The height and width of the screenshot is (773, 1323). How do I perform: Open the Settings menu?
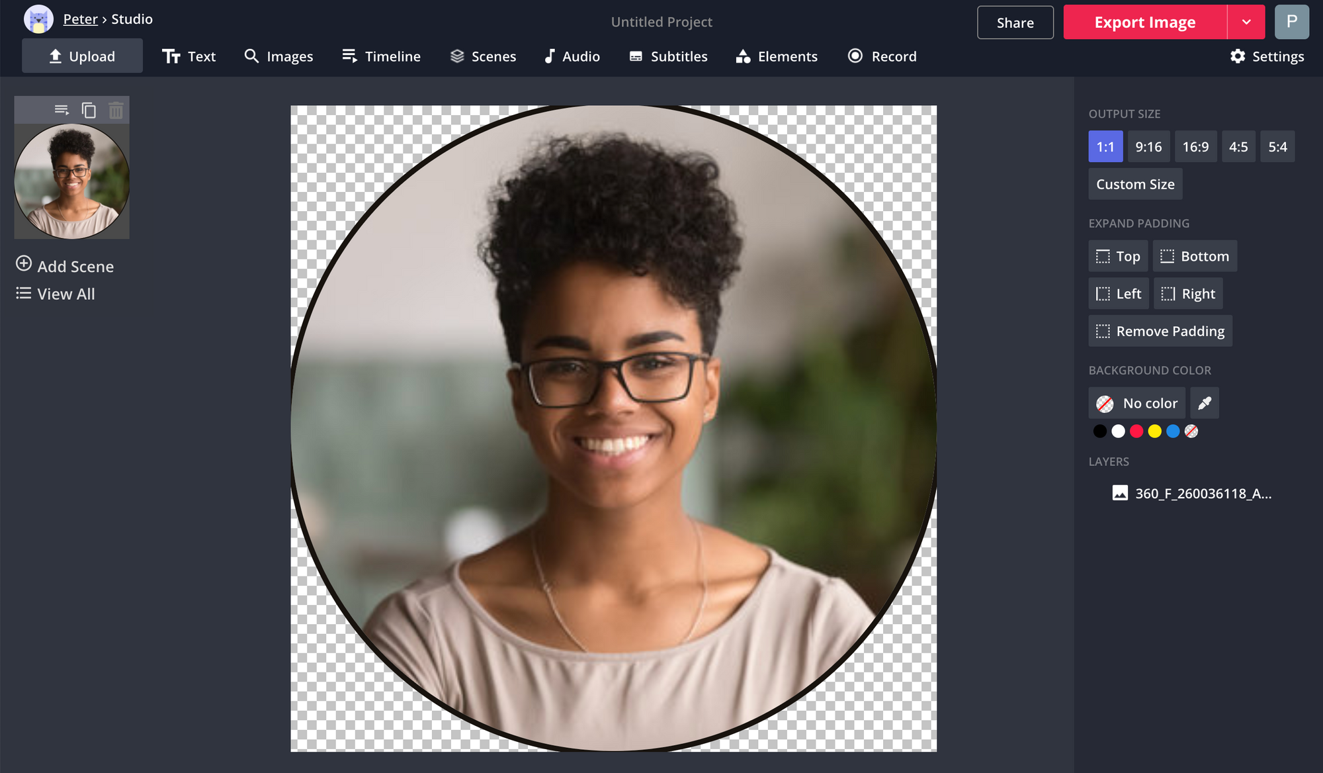tap(1267, 56)
